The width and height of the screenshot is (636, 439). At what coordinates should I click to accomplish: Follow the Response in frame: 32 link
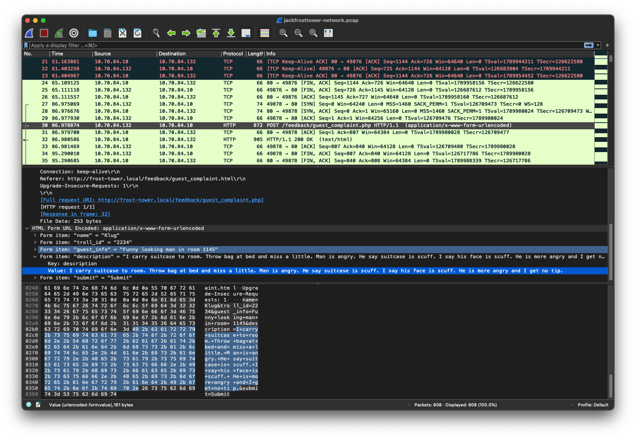[75, 214]
